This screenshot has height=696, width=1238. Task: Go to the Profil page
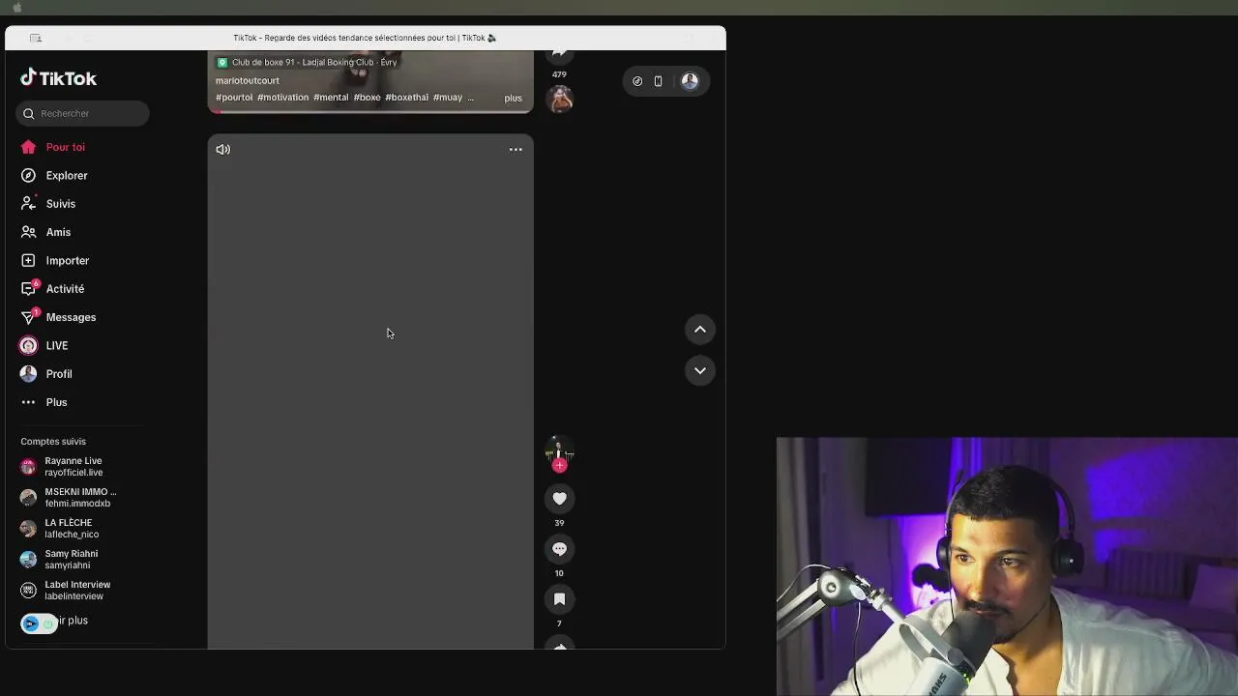pyautogui.click(x=58, y=374)
